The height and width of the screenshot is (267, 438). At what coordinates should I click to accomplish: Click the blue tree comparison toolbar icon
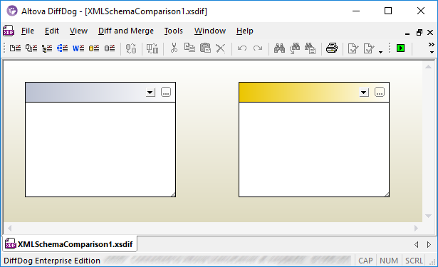(62, 48)
